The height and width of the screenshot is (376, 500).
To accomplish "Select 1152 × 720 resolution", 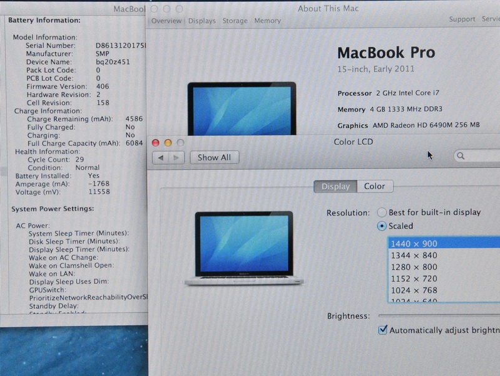I will (x=444, y=279).
